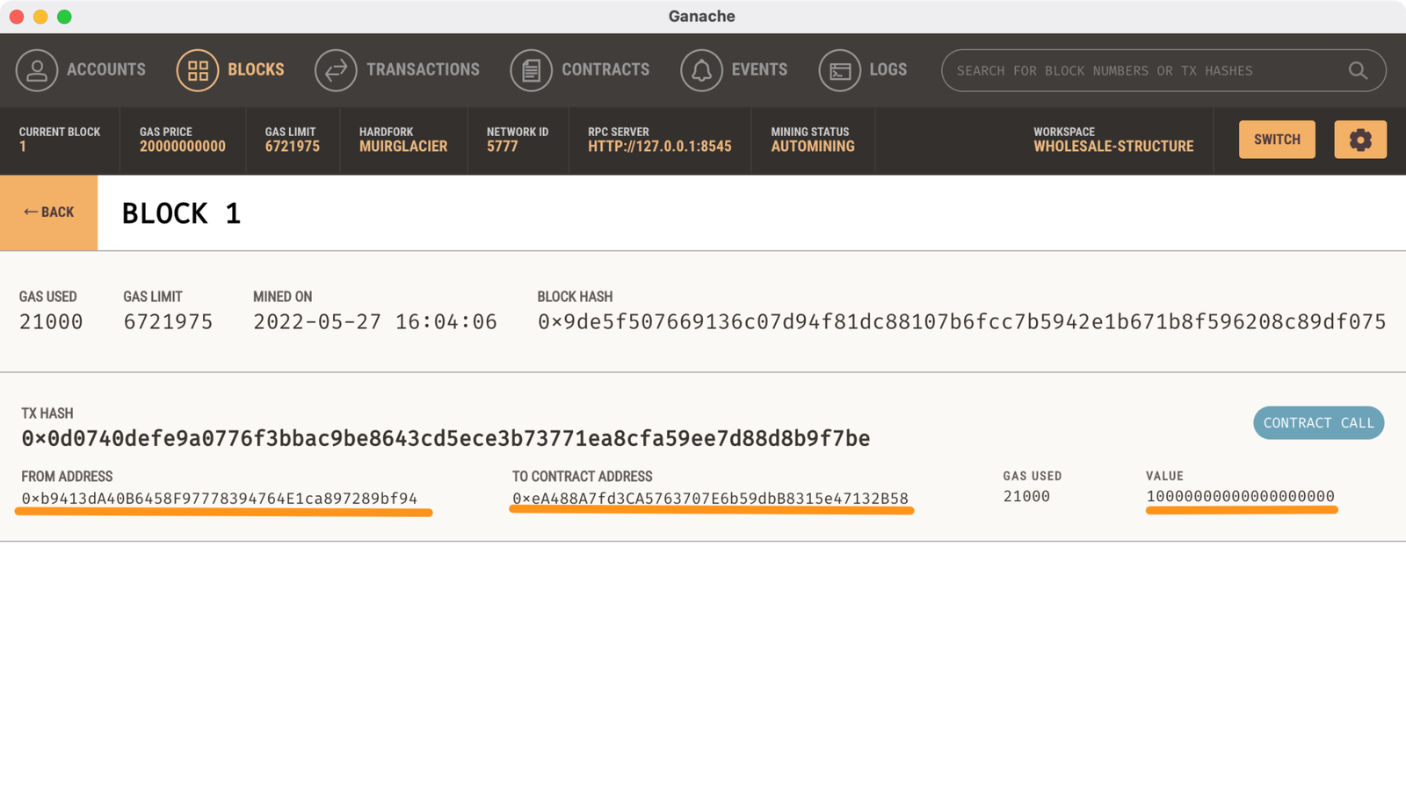Click the search magnifier icon

(1358, 70)
